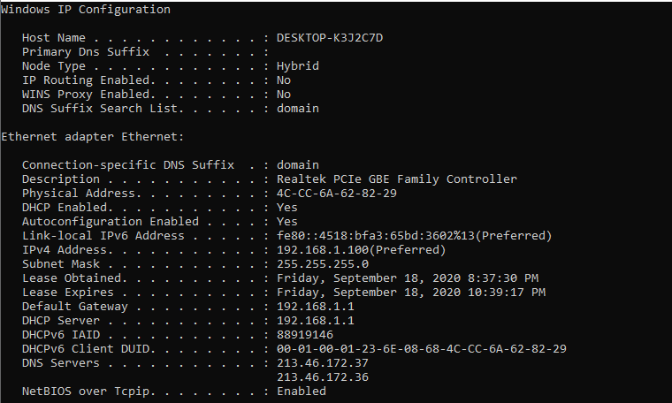Screen dimensions: 672x403
Task: Click the first DNS server 213.46.172.37
Action: [323, 363]
